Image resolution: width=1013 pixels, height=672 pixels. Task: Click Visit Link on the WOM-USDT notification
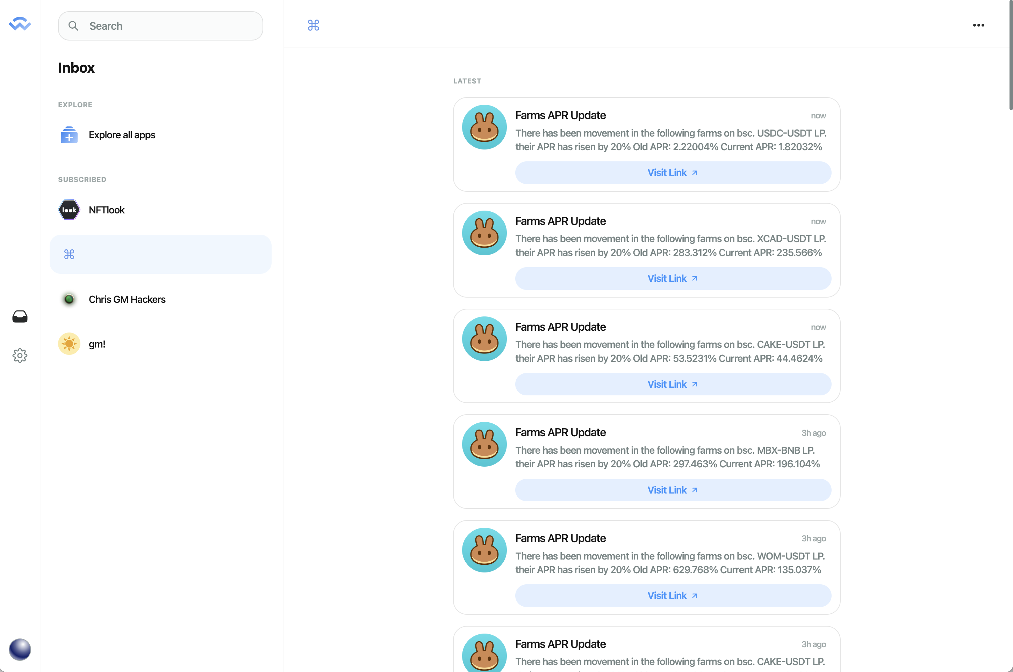pos(672,595)
